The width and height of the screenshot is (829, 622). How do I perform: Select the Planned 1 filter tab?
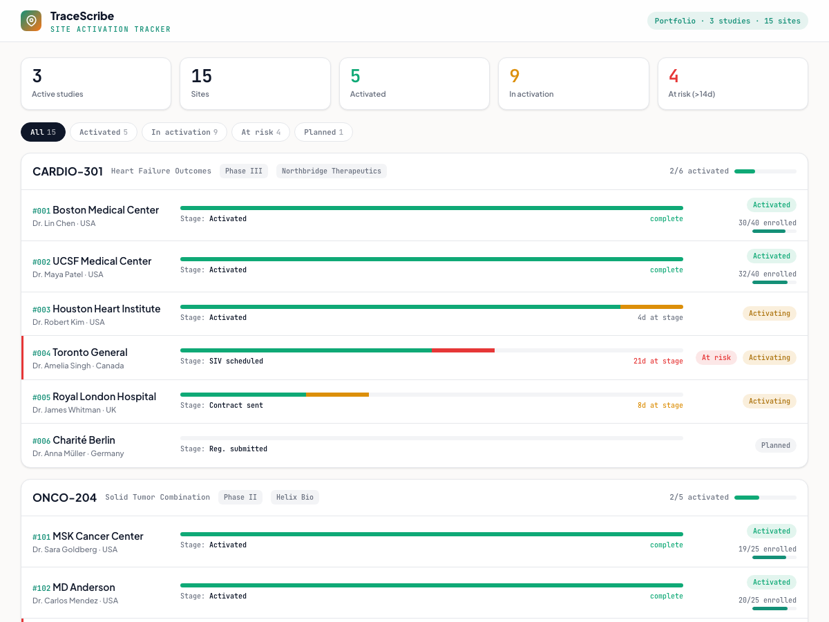323,132
